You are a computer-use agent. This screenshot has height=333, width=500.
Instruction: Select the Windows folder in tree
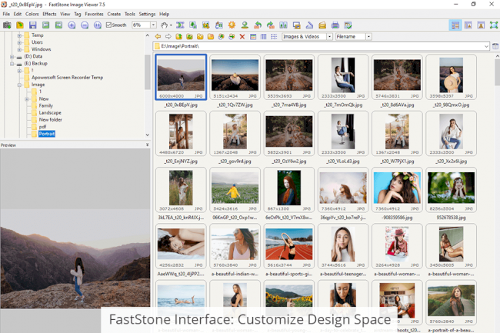(x=41, y=49)
